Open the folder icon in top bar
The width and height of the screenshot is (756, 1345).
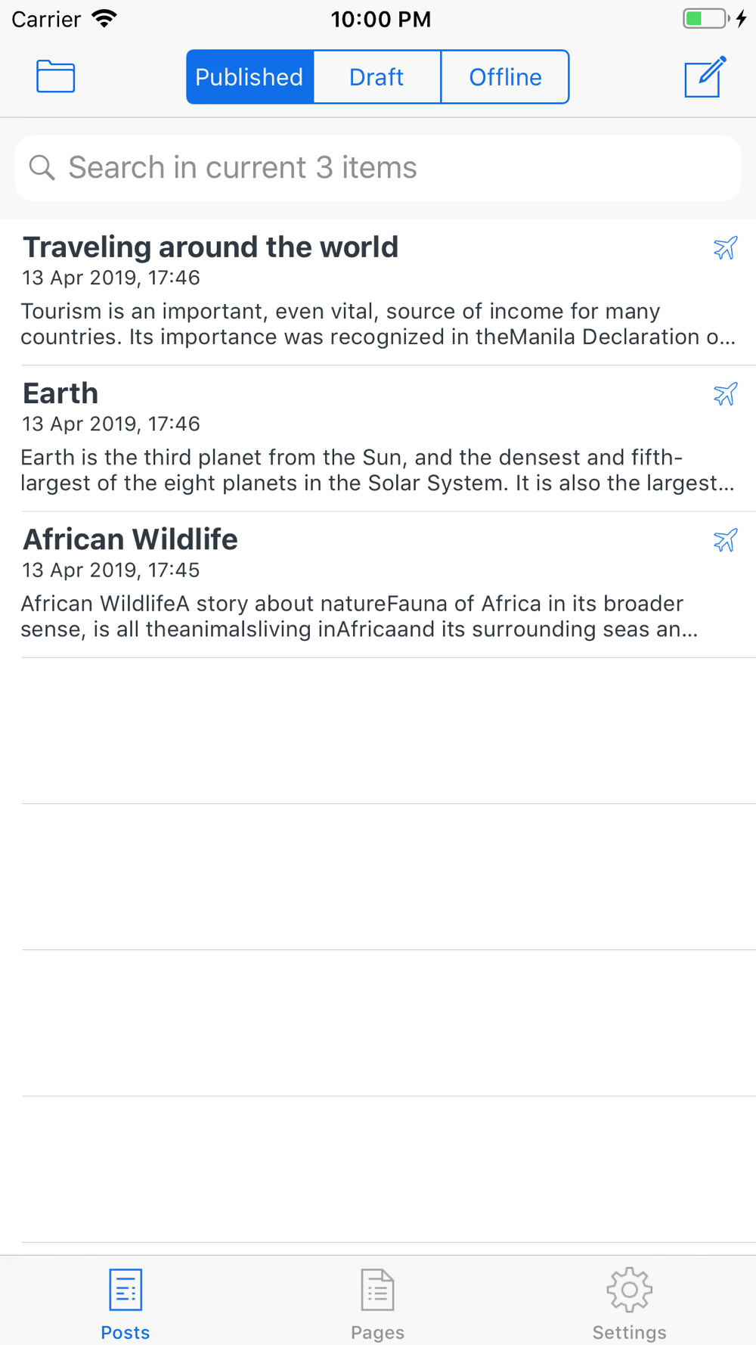(56, 76)
